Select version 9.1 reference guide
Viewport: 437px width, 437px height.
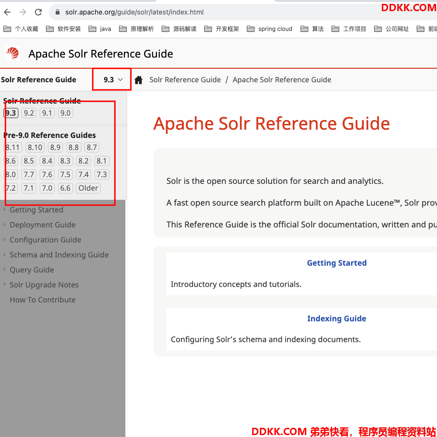pyautogui.click(x=47, y=113)
